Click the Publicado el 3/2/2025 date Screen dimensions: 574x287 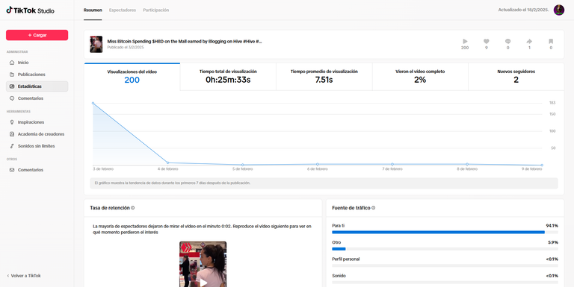(126, 48)
